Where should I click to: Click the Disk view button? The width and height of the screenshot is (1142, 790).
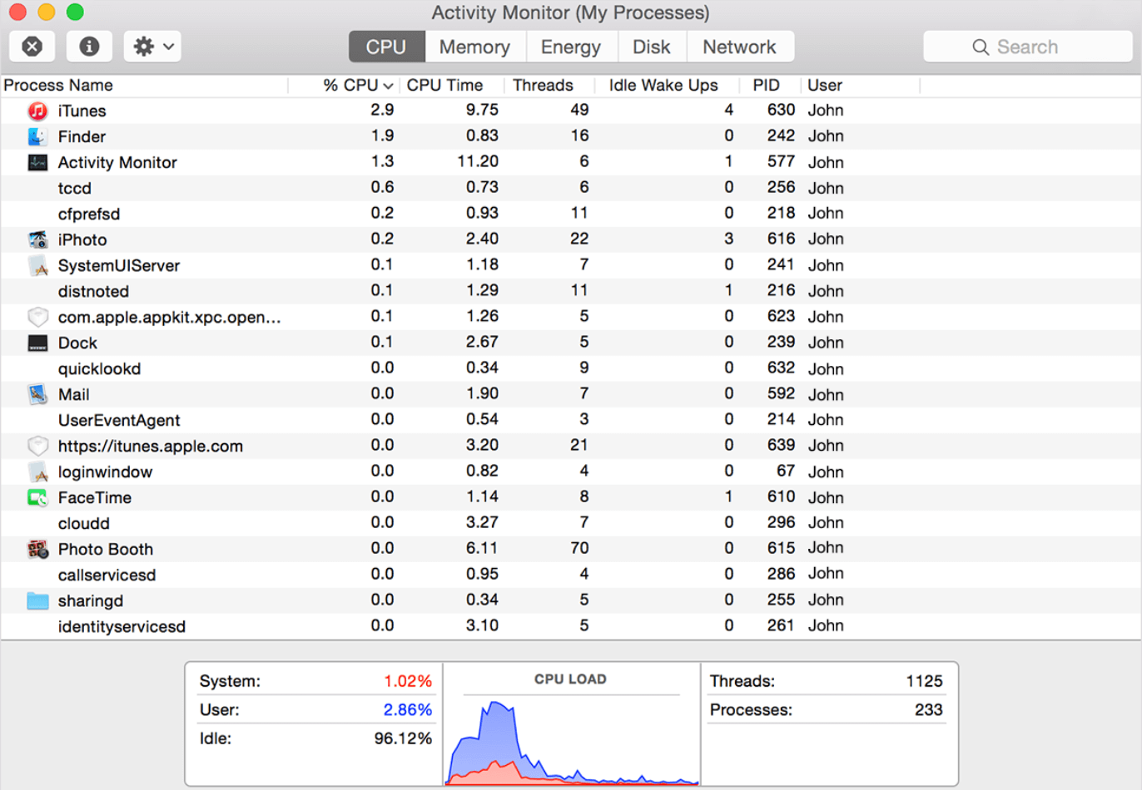click(x=652, y=47)
